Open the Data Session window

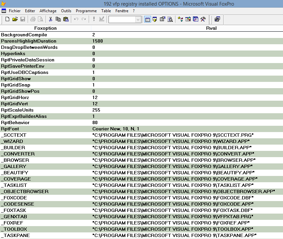(x=155, y=19)
